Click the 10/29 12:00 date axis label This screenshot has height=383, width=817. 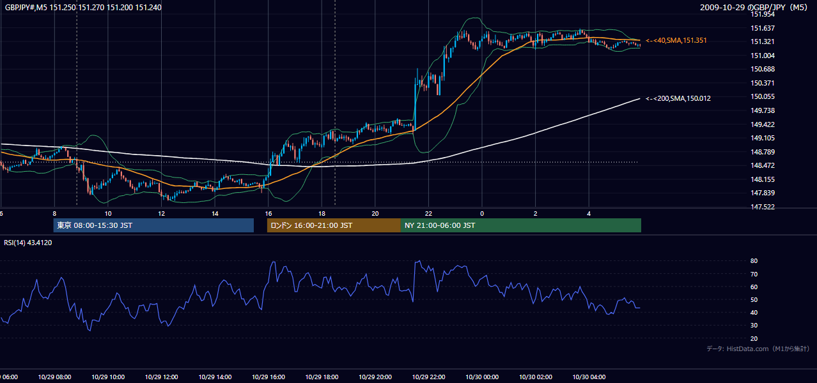coord(161,377)
